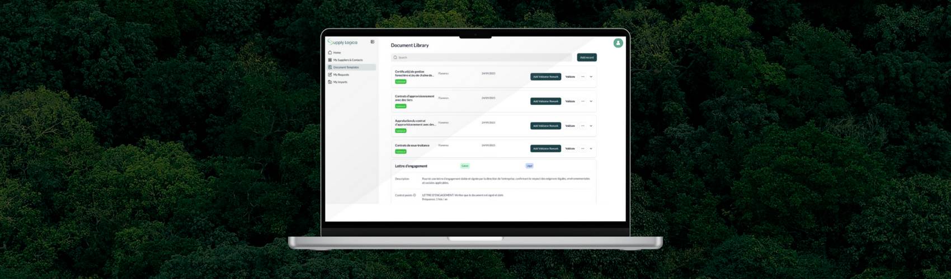
Task: Click Validated badge under Contrats de sous-traitance
Action: click(401, 151)
